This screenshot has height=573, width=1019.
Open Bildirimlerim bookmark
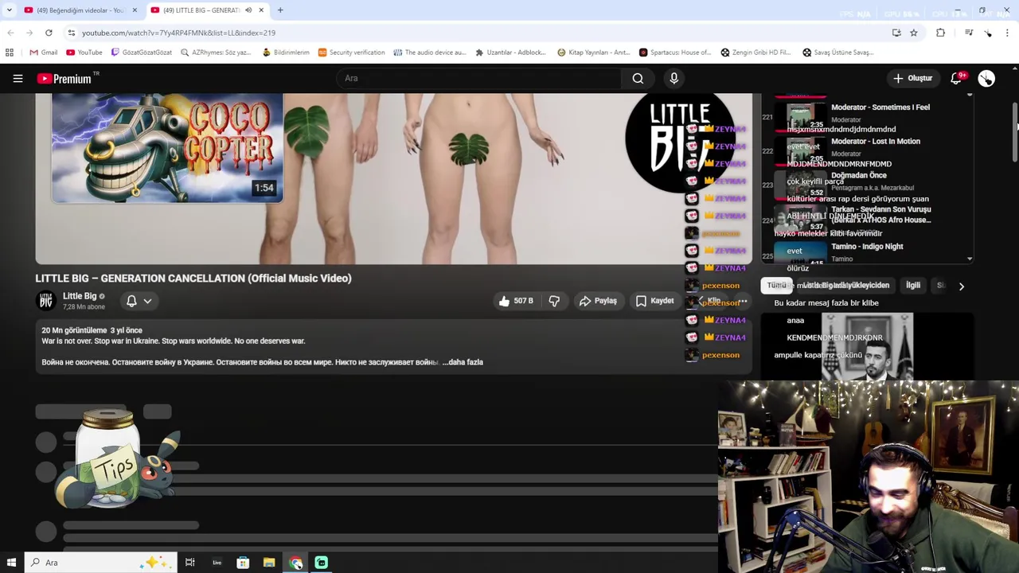(286, 53)
